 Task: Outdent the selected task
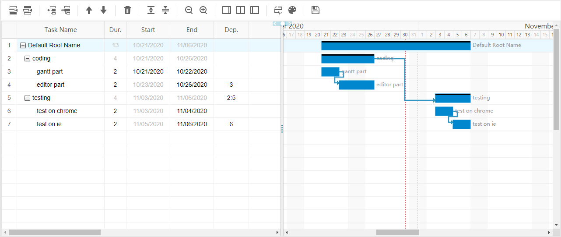point(52,10)
